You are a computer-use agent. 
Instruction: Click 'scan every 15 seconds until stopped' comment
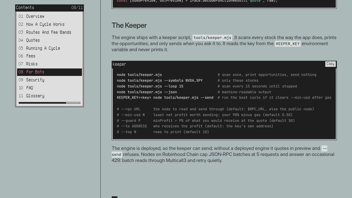tap(257, 86)
